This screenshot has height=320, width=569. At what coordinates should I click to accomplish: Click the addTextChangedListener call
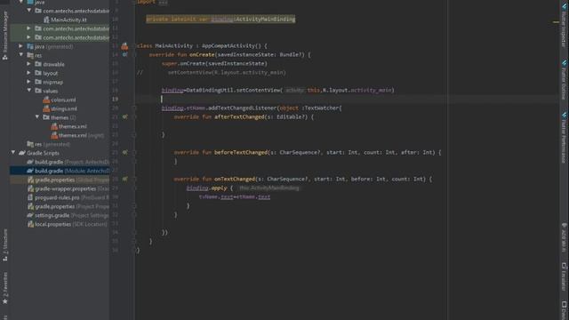(242, 108)
